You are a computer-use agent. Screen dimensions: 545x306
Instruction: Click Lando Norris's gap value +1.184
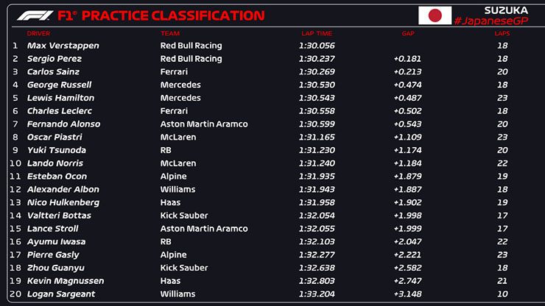(407, 163)
